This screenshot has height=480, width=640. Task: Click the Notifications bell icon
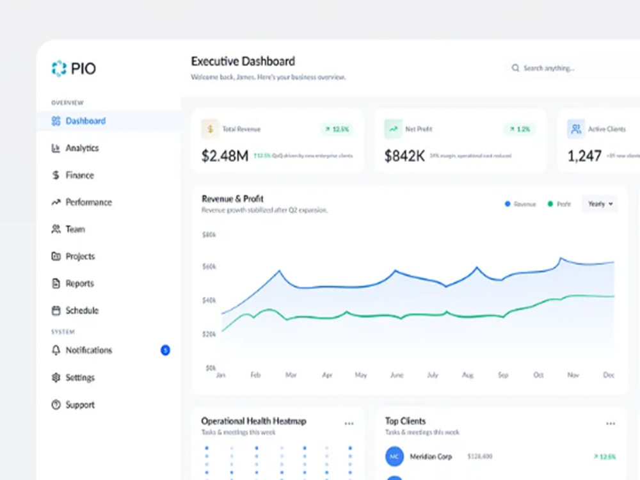pyautogui.click(x=56, y=350)
